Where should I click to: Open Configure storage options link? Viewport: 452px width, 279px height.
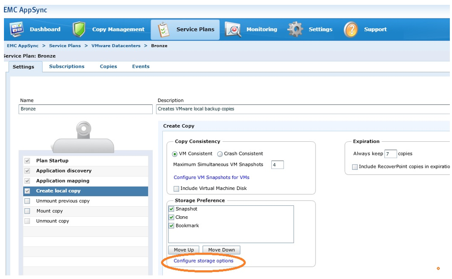[x=203, y=261]
